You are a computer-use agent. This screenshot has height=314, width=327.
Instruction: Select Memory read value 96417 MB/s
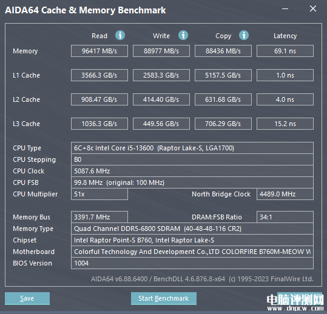coord(99,51)
